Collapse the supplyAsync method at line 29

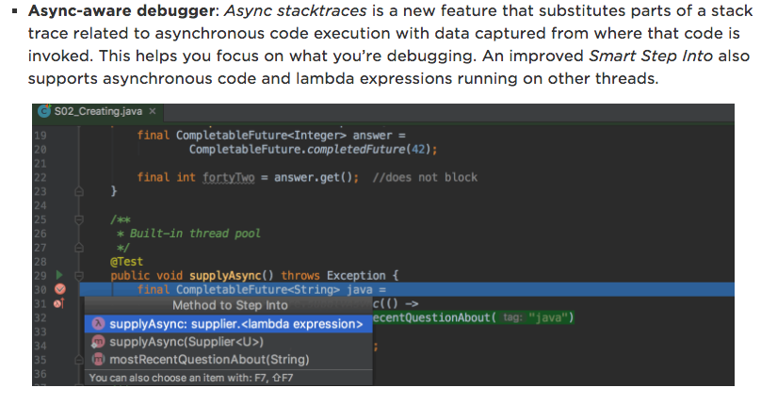[x=80, y=275]
